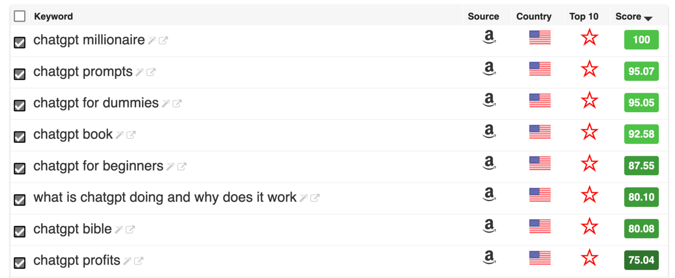Uncheck the chatgpt millionaire row checkbox
Image resolution: width=675 pixels, height=278 pixels.
(x=20, y=42)
